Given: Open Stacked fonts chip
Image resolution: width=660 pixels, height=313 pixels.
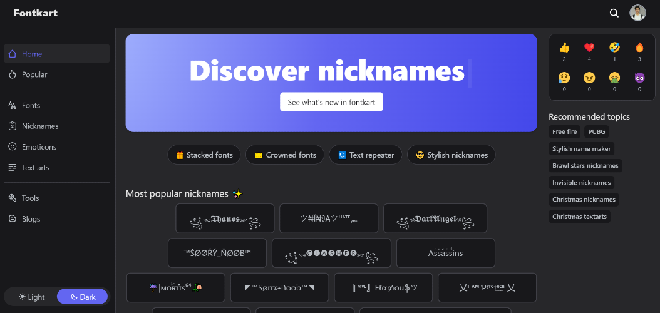Looking at the screenshot, I should click(204, 155).
